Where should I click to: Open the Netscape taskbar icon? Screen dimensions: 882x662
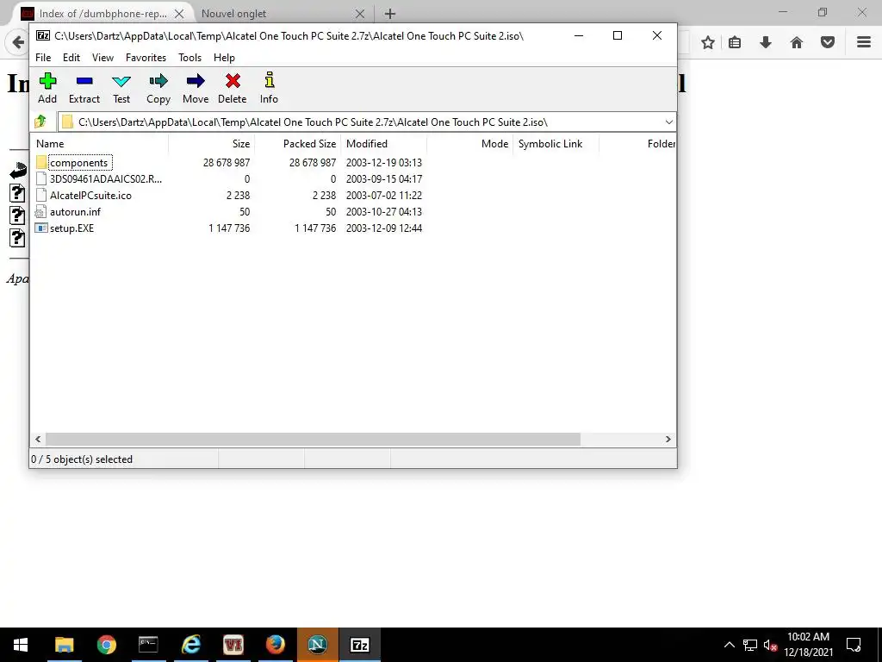[317, 645]
